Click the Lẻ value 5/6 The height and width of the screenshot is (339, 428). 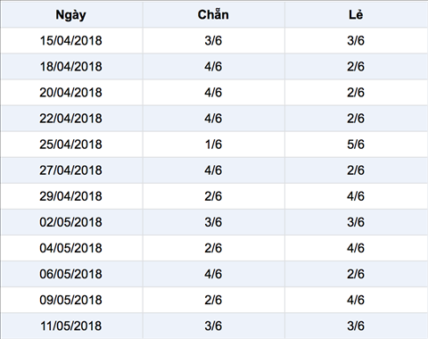click(356, 145)
